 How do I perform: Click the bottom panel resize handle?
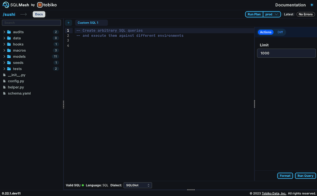click(191, 190)
